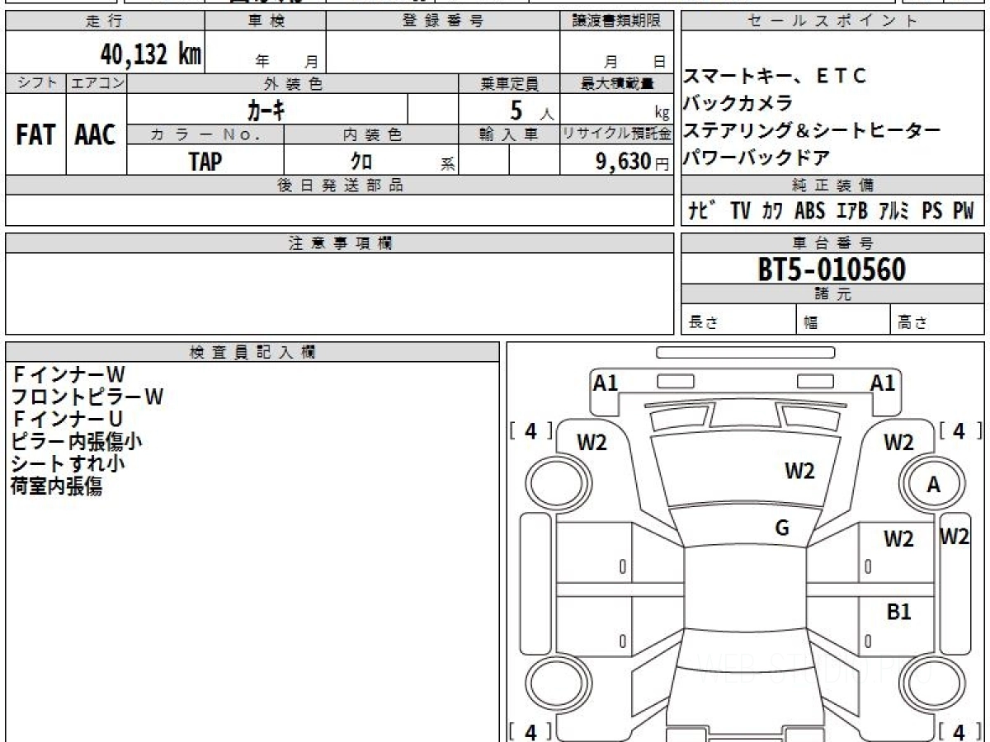Click the 幅 dimension label
The height and width of the screenshot is (742, 990).
(x=811, y=323)
